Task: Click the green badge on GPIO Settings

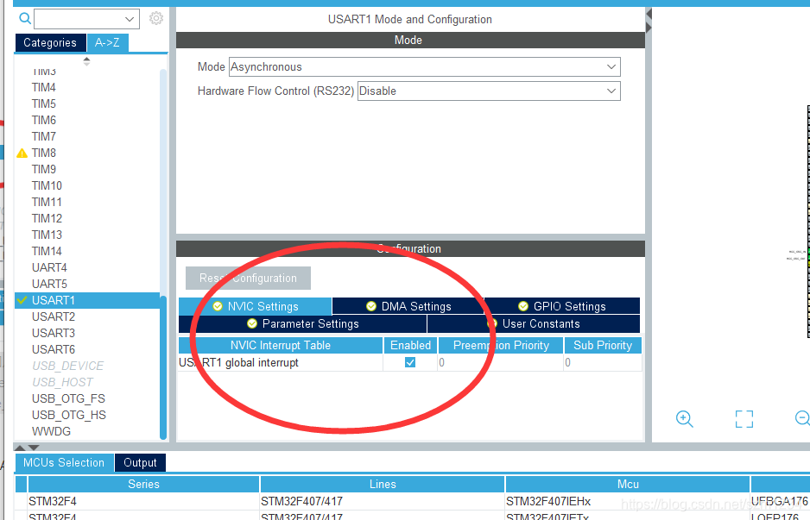Action: pyautogui.click(x=522, y=306)
